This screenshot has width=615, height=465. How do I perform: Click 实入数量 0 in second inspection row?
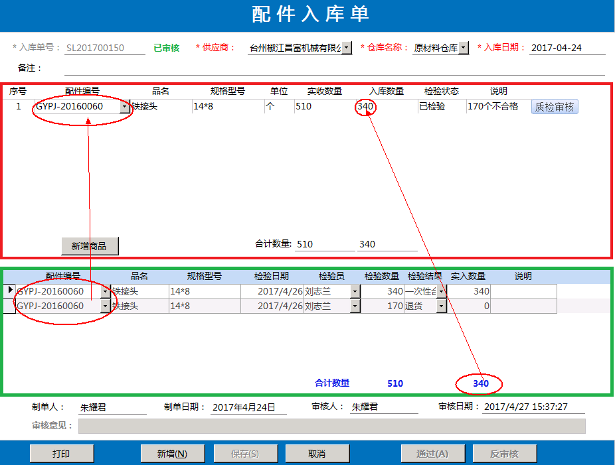coord(469,306)
